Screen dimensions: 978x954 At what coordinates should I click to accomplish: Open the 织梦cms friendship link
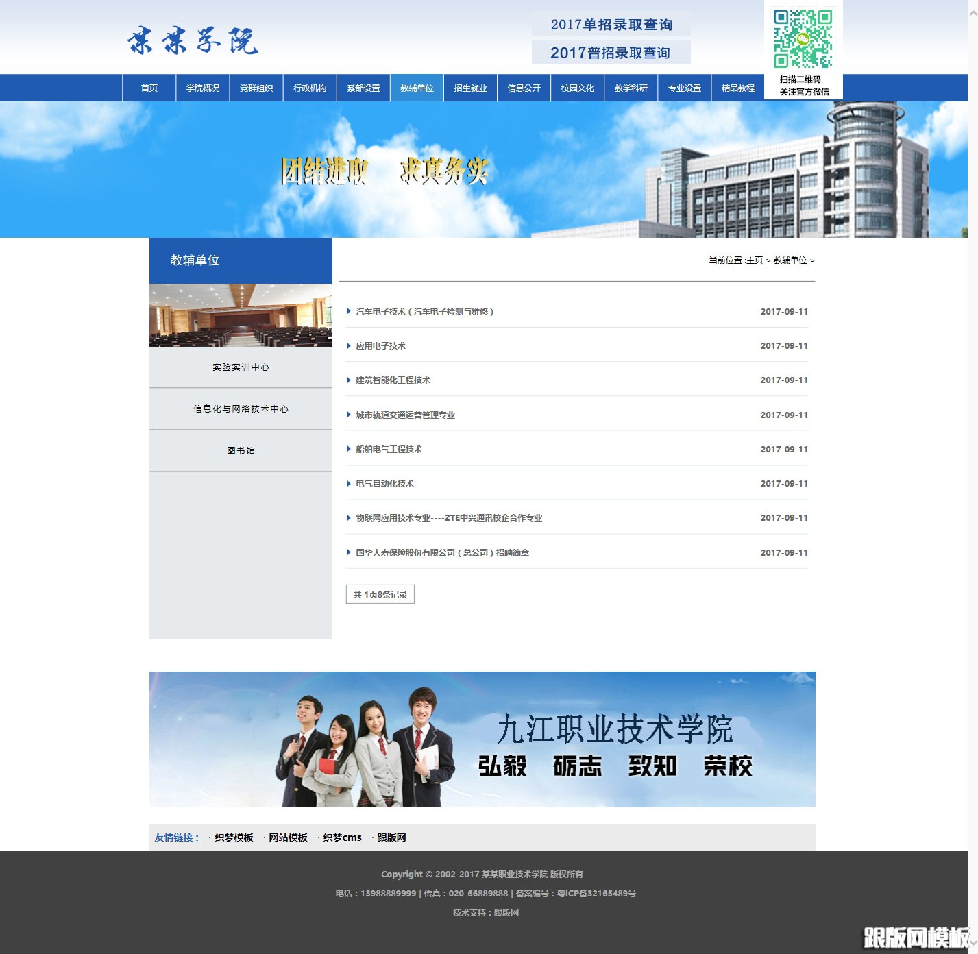coord(342,837)
